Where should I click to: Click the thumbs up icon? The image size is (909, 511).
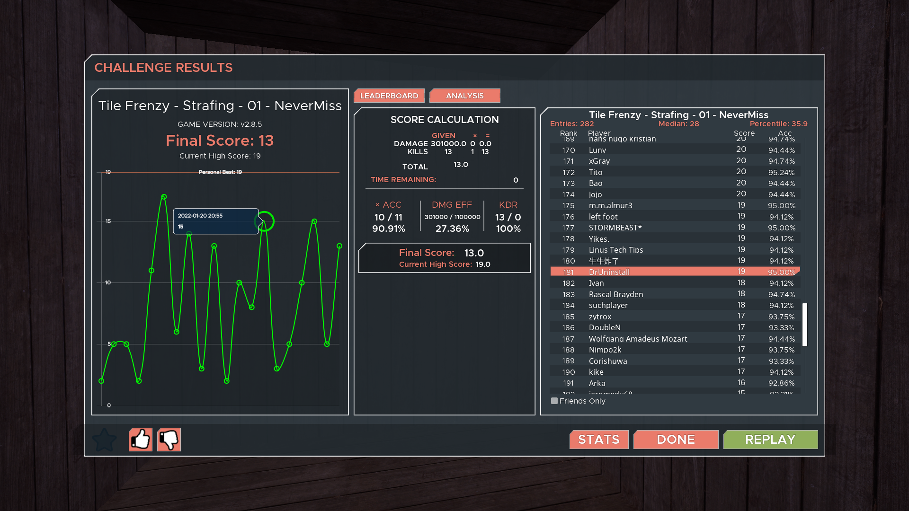click(141, 440)
